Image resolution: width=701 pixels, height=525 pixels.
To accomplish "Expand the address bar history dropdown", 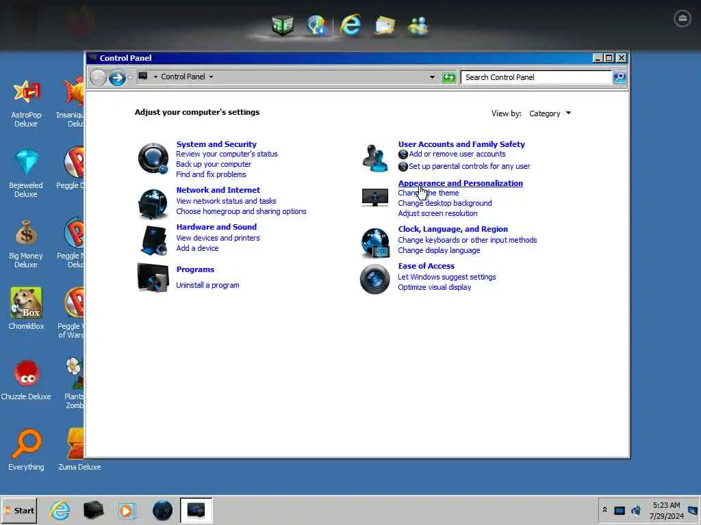I will pos(432,77).
